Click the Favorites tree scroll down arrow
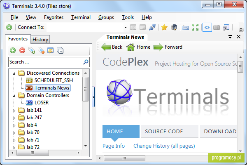 (x=86, y=146)
